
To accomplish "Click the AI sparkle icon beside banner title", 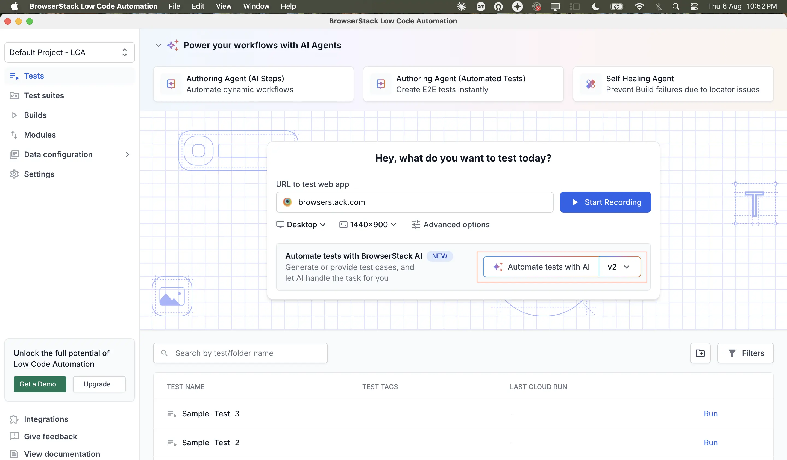I will [x=173, y=46].
